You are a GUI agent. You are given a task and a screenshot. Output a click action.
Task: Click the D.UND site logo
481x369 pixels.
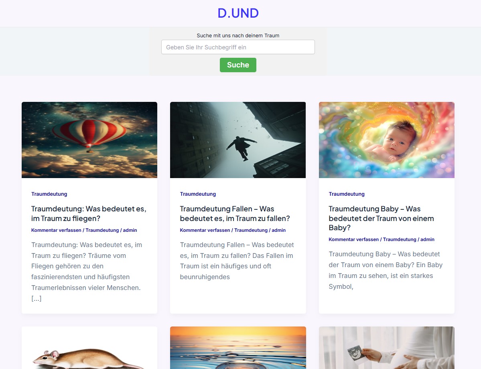point(238,13)
